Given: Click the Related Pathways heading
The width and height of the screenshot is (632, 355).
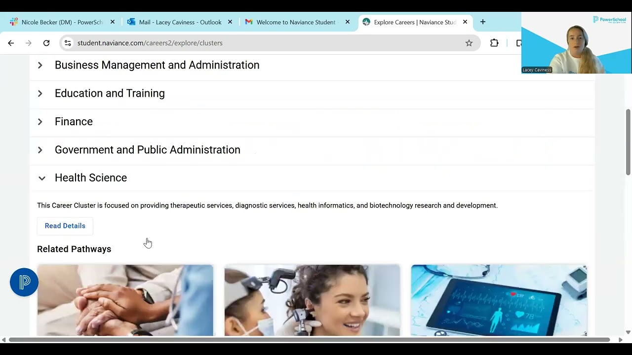Looking at the screenshot, I should tap(74, 249).
